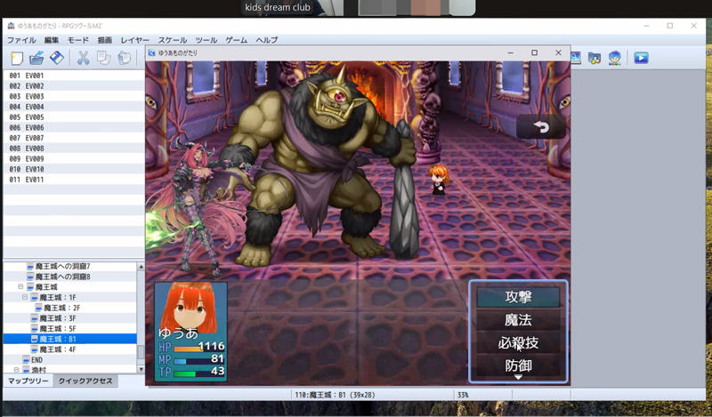Click the Paste clipboard icon
Image resolution: width=712 pixels, height=417 pixels.
tap(124, 58)
